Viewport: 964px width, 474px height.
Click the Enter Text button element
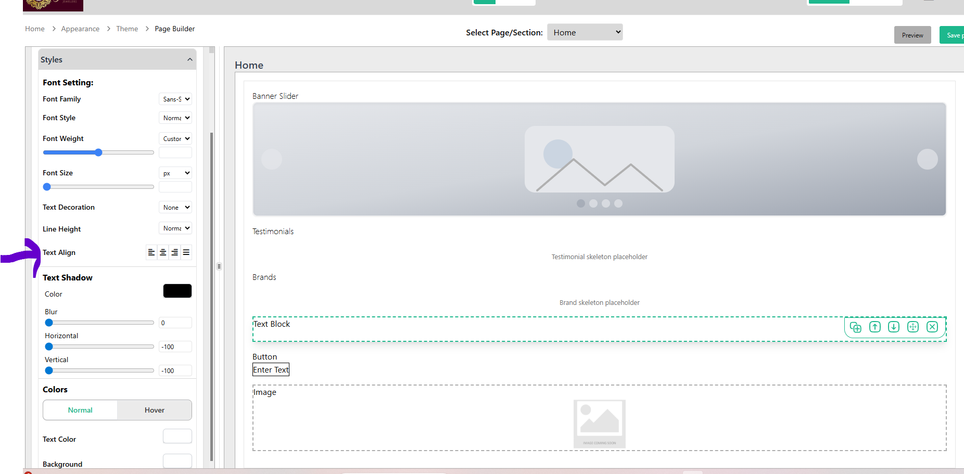click(271, 369)
